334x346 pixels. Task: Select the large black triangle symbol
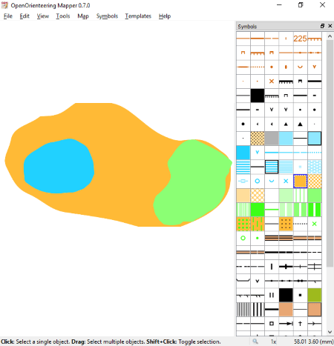[x=300, y=124]
